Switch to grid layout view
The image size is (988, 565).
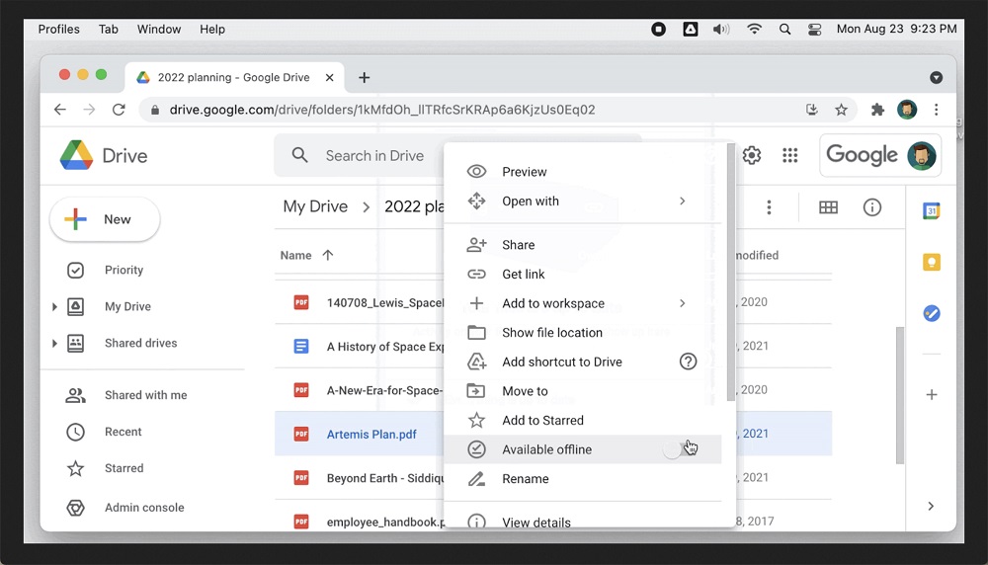click(x=828, y=207)
